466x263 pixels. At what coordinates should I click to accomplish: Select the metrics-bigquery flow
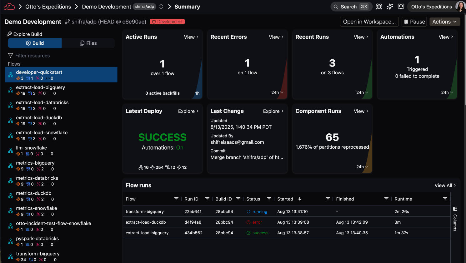click(61, 166)
